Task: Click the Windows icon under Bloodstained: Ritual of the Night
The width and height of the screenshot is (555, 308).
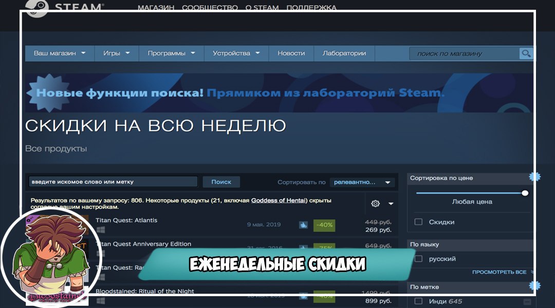Action: pos(101,301)
